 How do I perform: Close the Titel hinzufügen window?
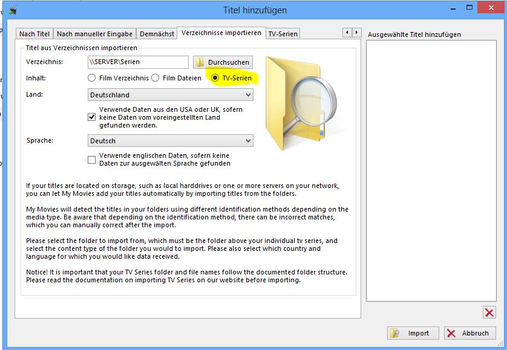(489, 8)
